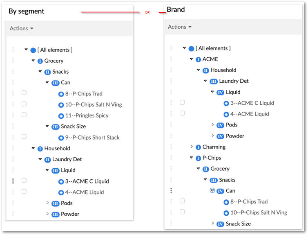This screenshot has width=308, height=235.
Task: Select the Household item in By segment tree
Action: (57, 148)
